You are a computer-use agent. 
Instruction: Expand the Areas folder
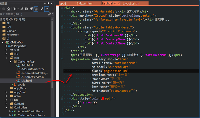point(6,96)
